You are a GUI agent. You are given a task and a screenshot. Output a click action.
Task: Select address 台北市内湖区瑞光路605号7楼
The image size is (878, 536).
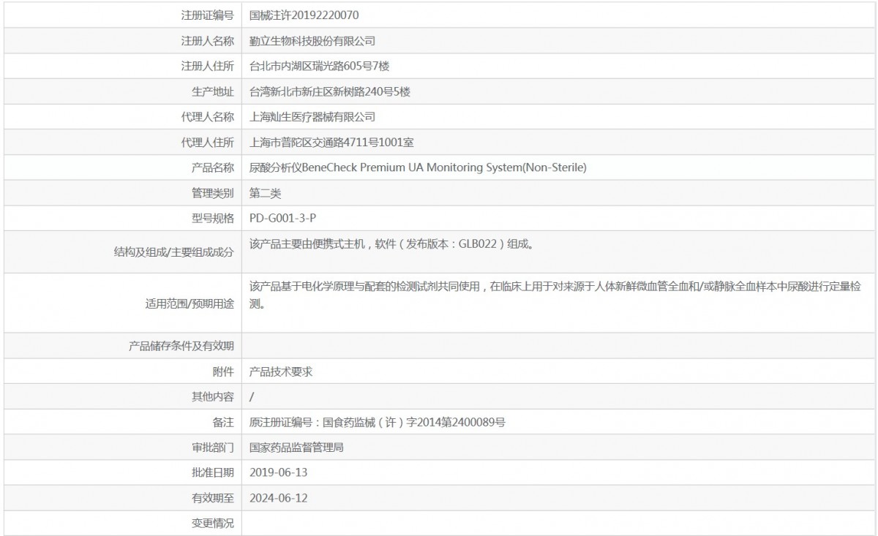click(319, 66)
